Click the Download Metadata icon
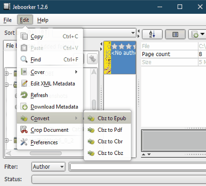The image size is (206, 186). [24, 107]
